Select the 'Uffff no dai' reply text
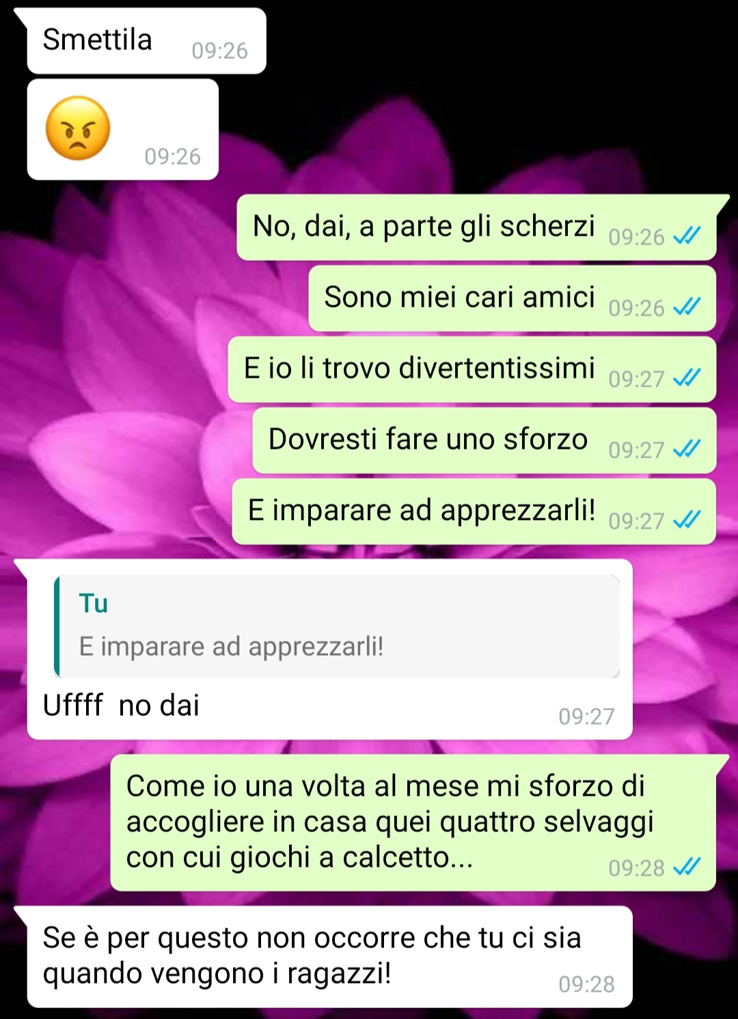This screenshot has height=1019, width=738. pyautogui.click(x=121, y=706)
